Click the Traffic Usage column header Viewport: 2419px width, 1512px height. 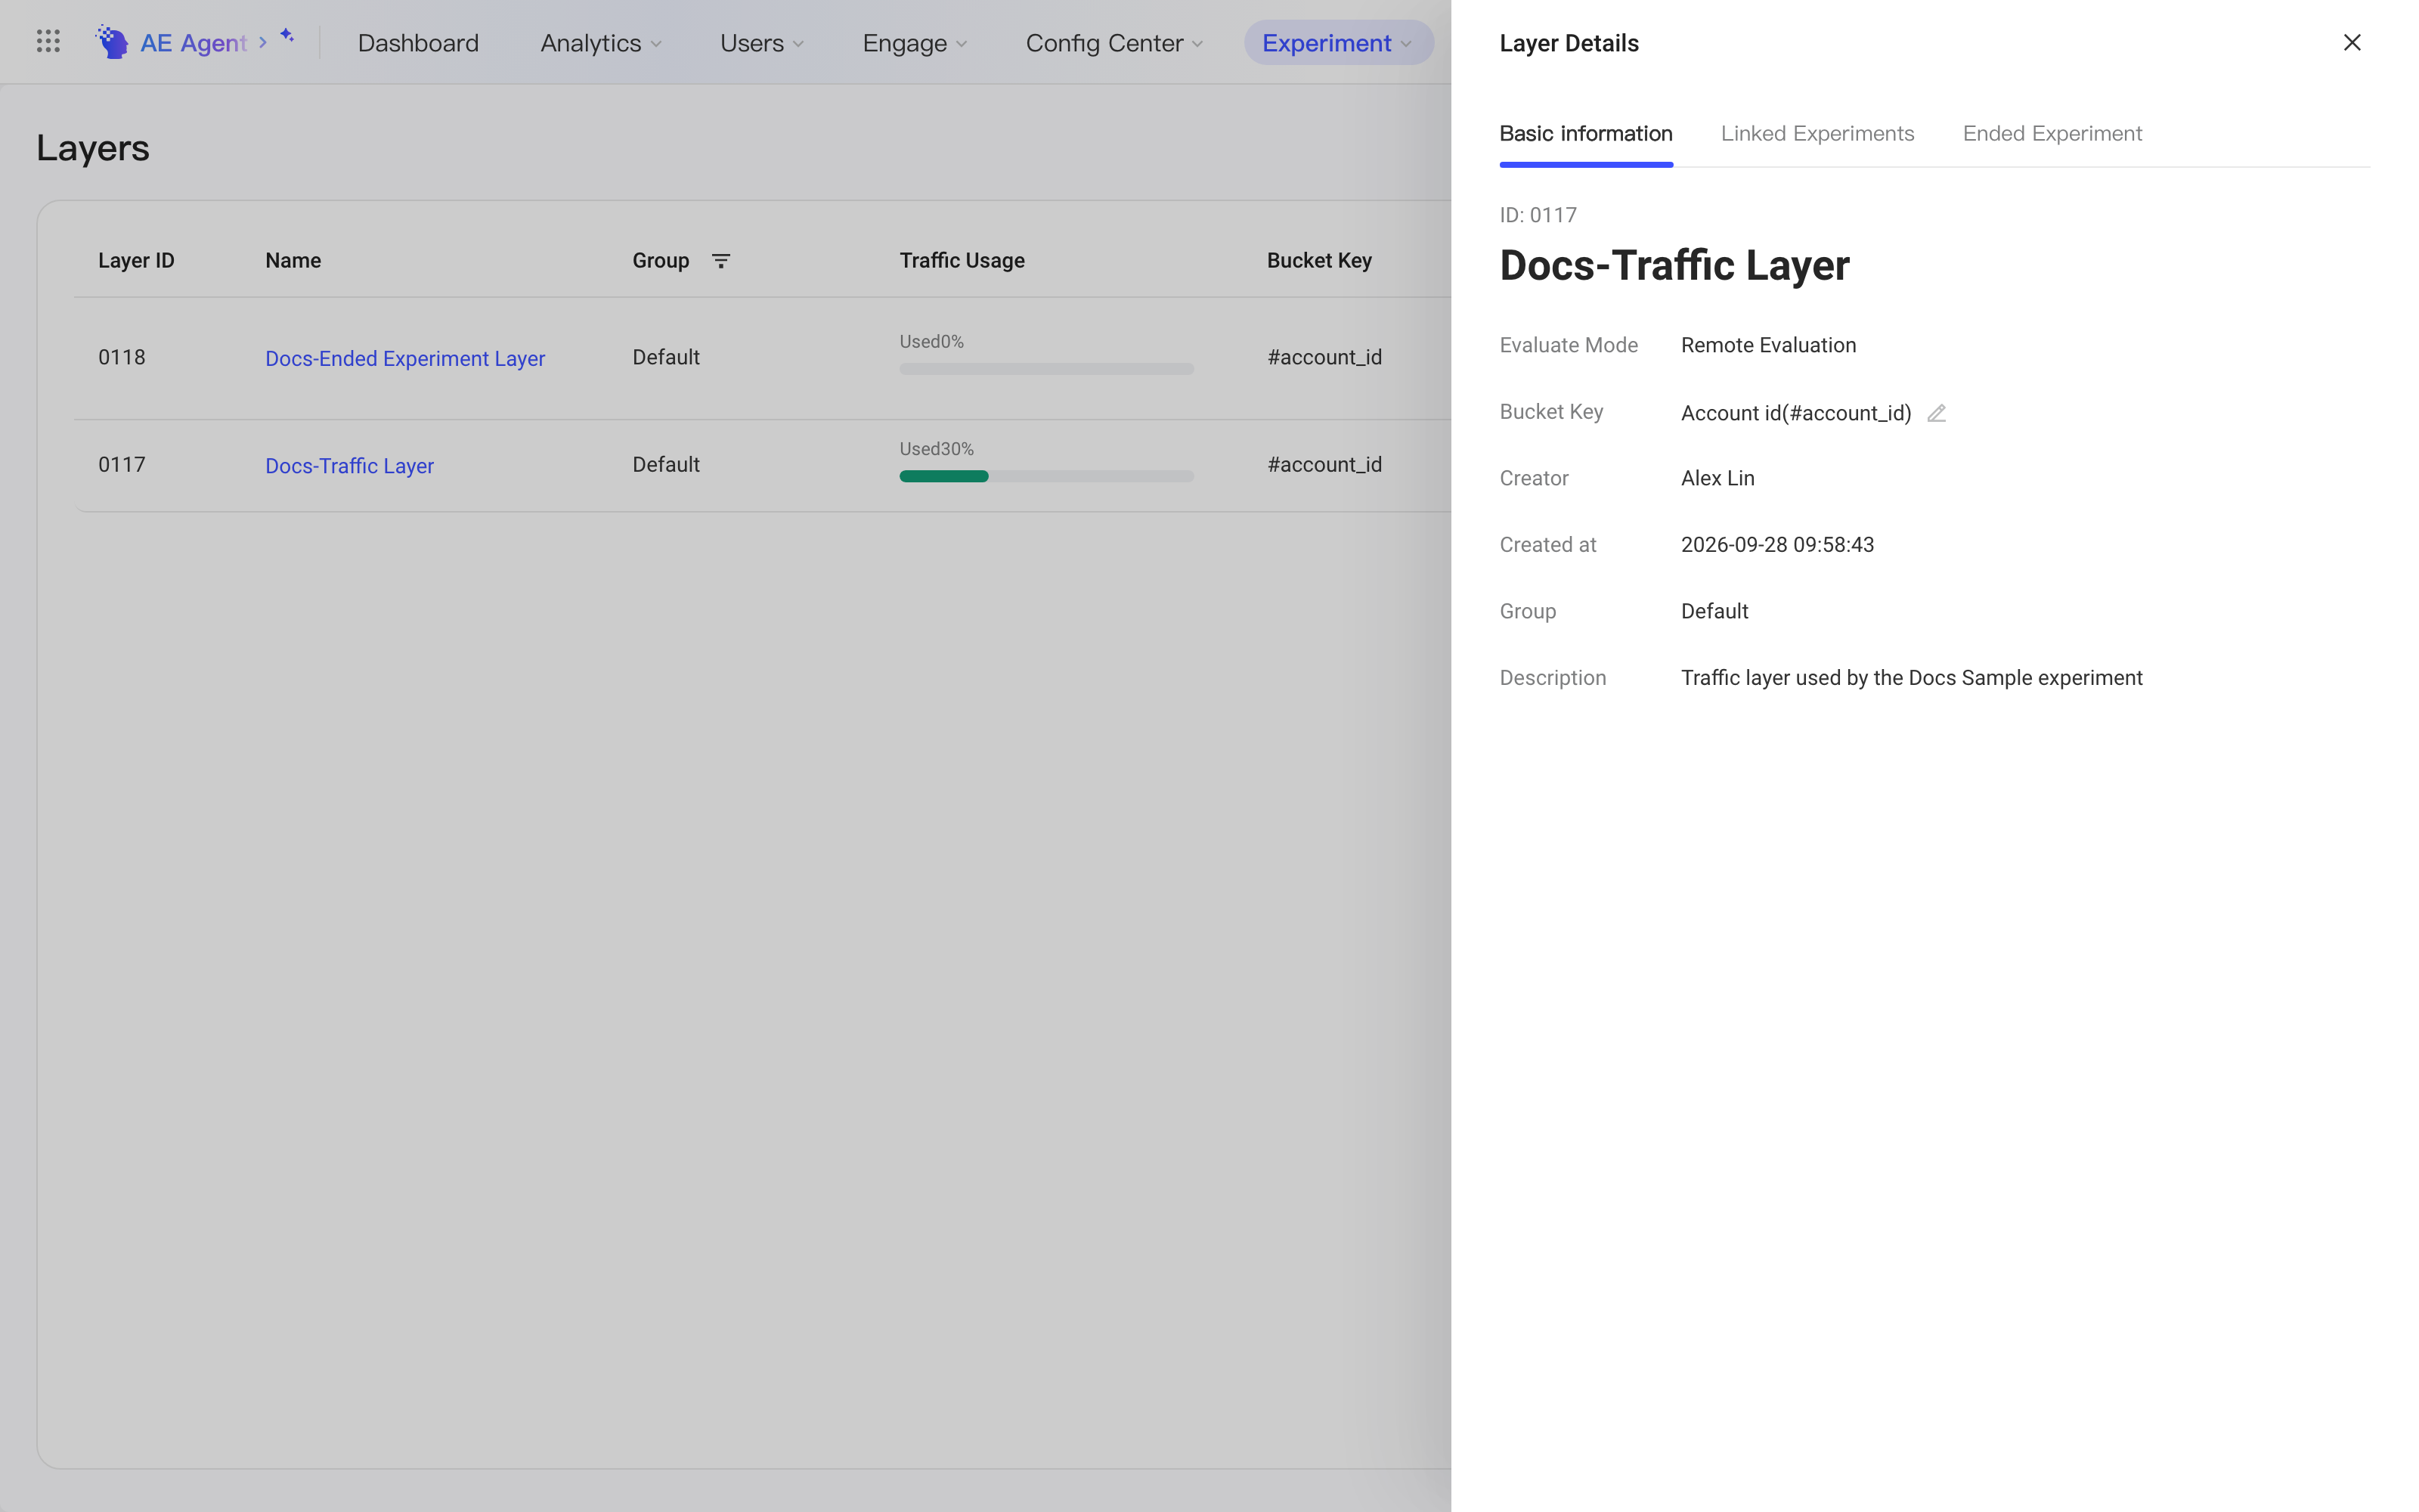(x=962, y=261)
